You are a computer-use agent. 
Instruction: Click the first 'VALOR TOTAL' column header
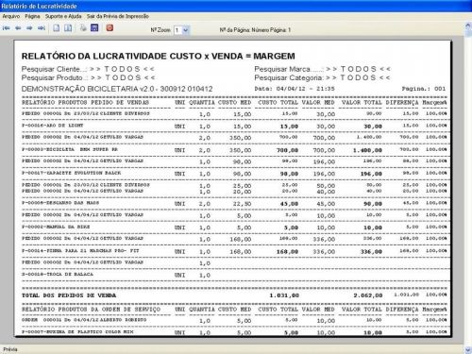pyautogui.click(x=362, y=103)
